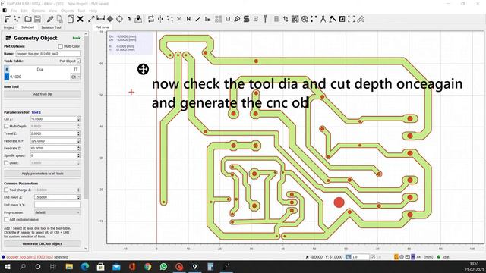Click the new FlatCAM project F icon

click(x=8, y=19)
